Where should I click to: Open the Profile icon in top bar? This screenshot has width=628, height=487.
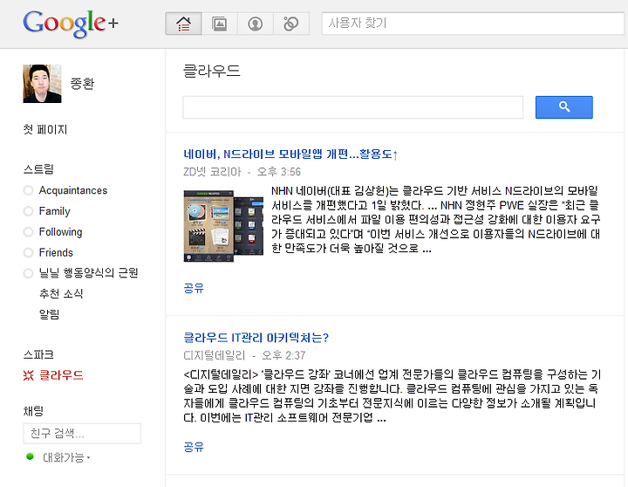pos(255,24)
